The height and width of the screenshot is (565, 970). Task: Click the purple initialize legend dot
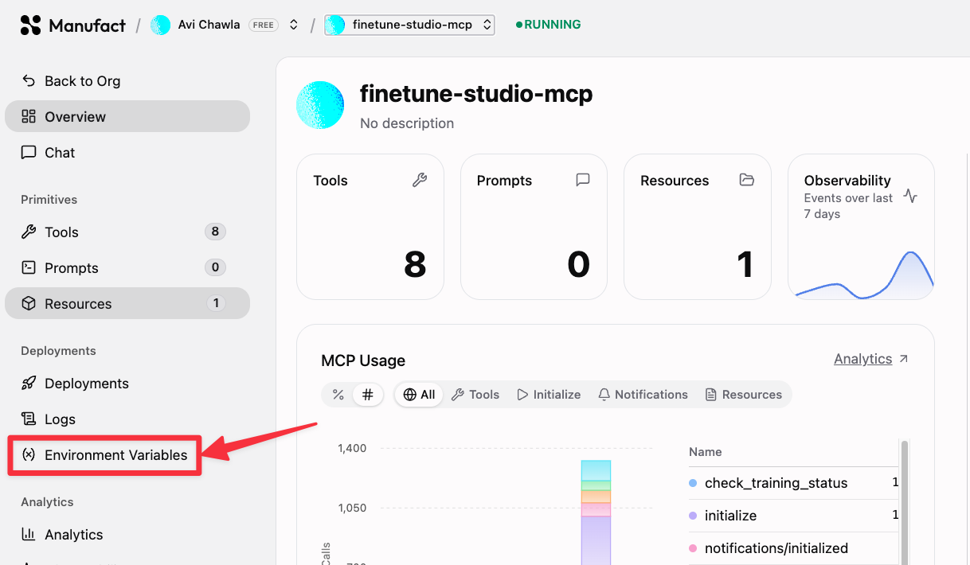[x=693, y=516]
